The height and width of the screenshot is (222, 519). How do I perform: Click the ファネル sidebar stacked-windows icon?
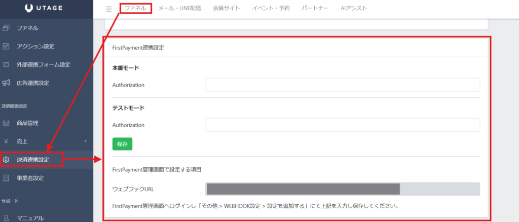coord(6,28)
